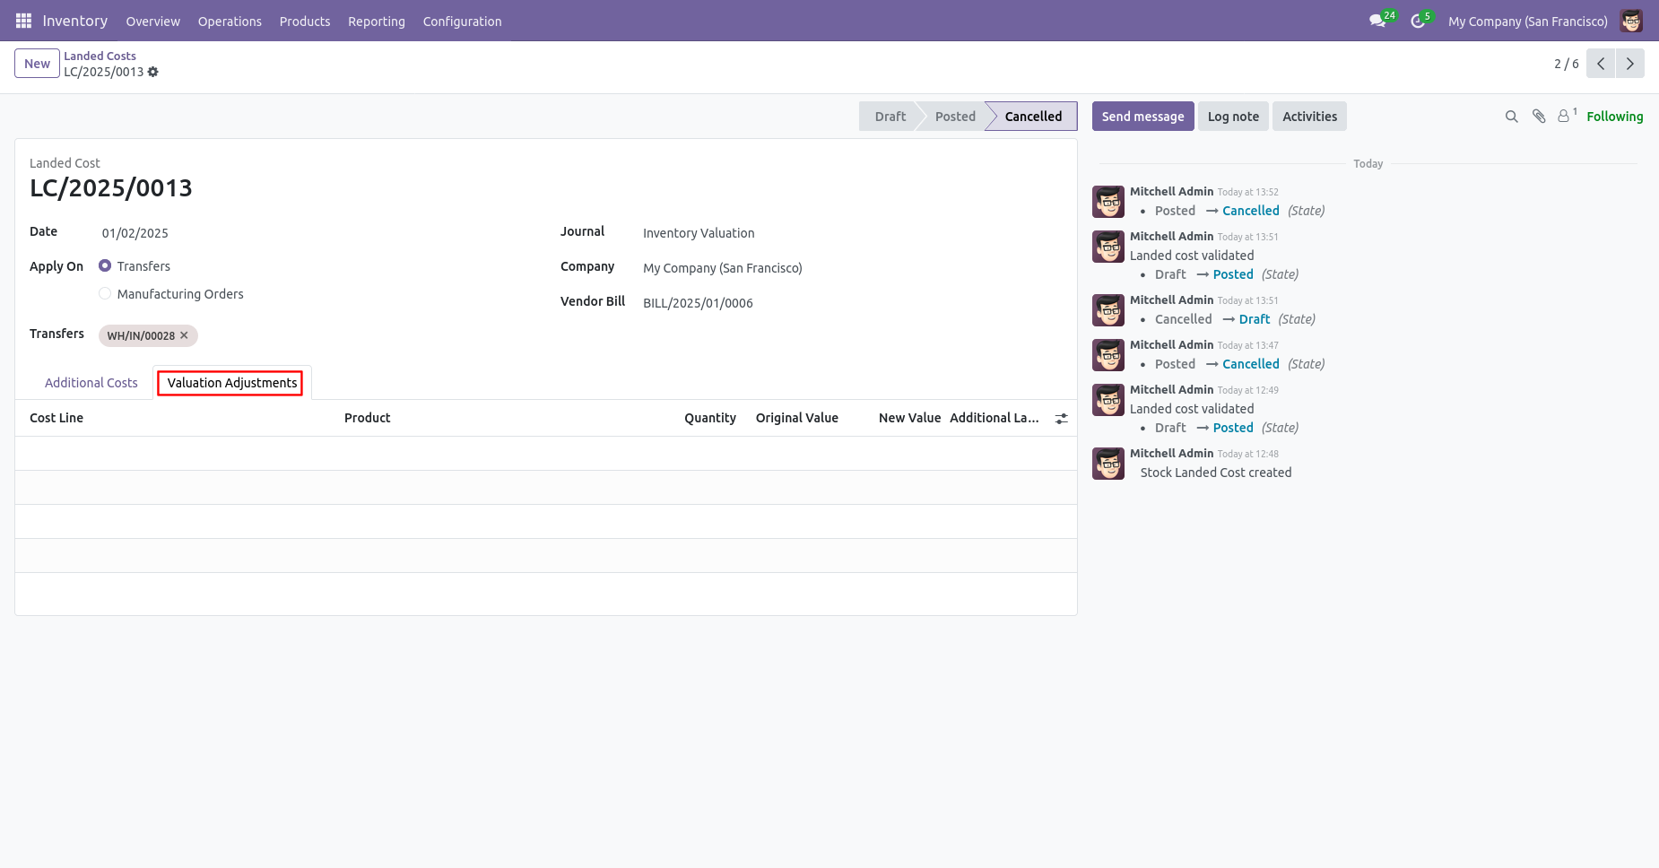Remove the WH/IN/00028 transfer tag

185,335
